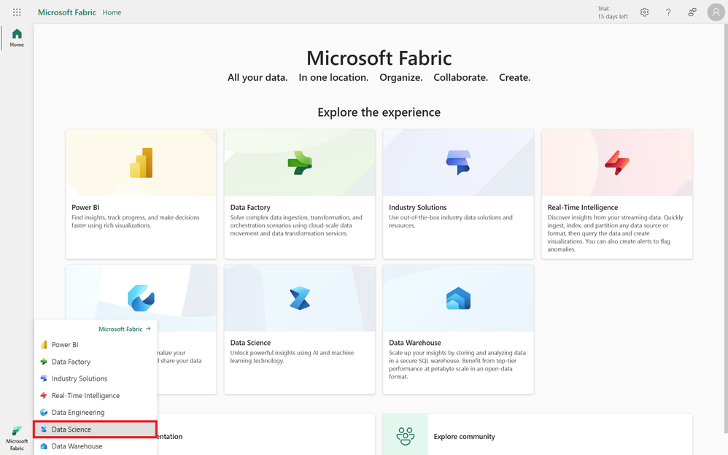Click the Data Engineering card icon
Screen dimensions: 728x455
click(x=141, y=298)
